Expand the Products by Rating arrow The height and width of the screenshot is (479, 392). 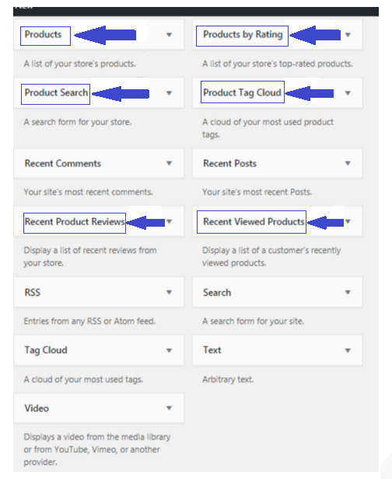click(x=348, y=35)
